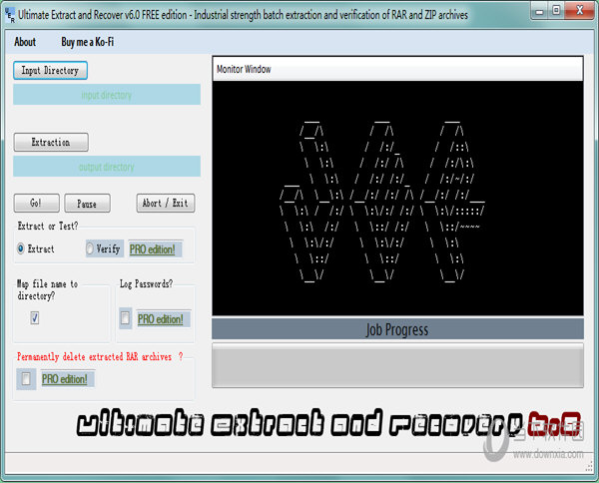599x483 pixels.
Task: Click the input directory path field
Action: 107,95
